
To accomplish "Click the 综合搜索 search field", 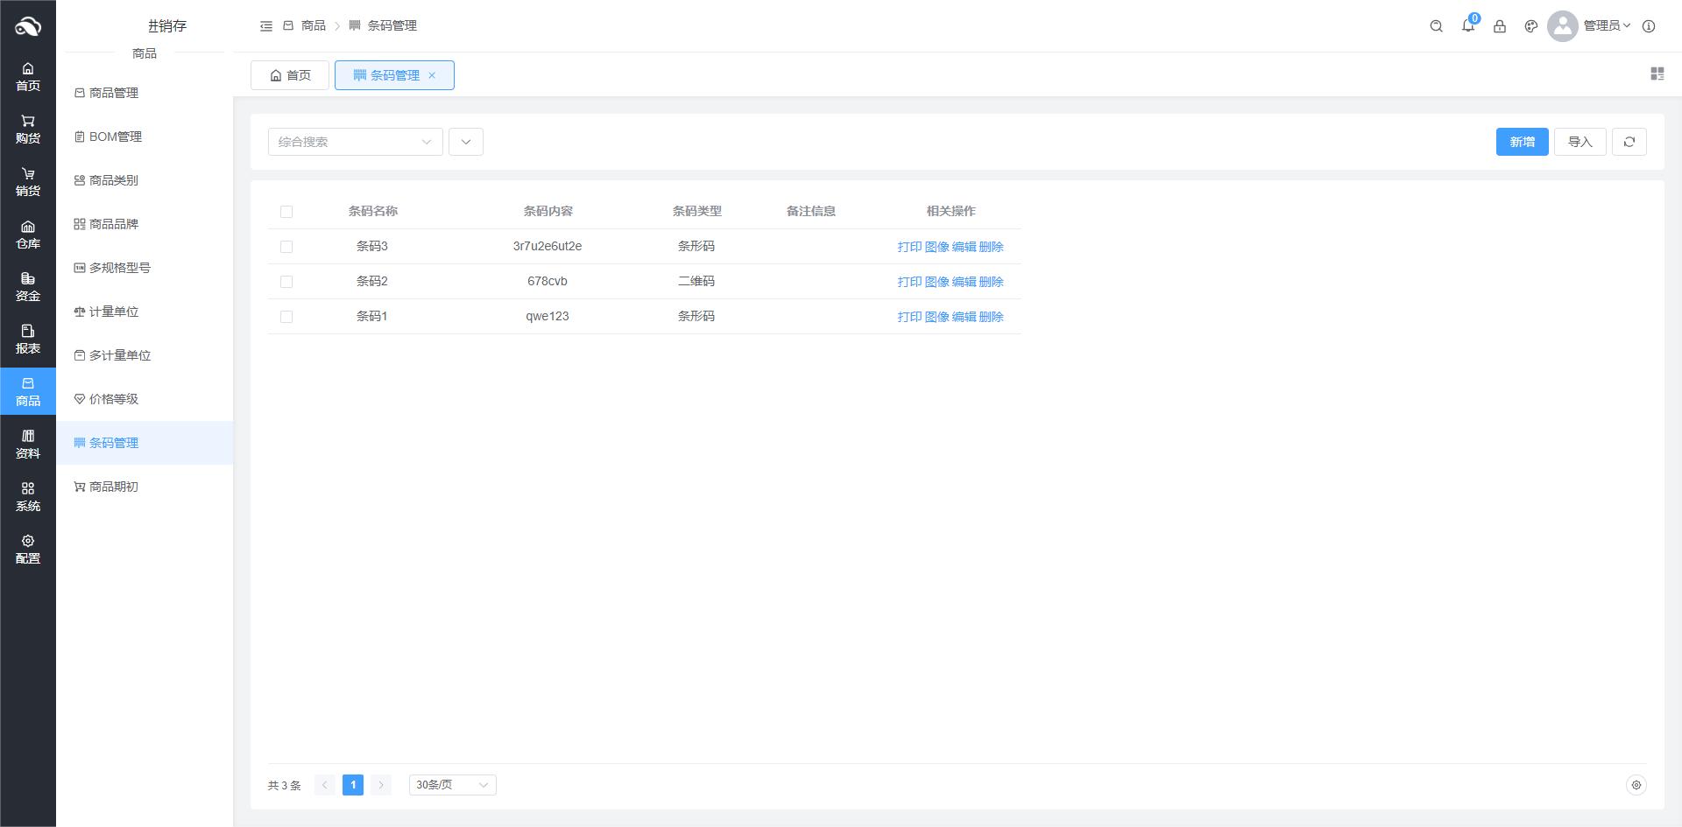I will point(346,142).
